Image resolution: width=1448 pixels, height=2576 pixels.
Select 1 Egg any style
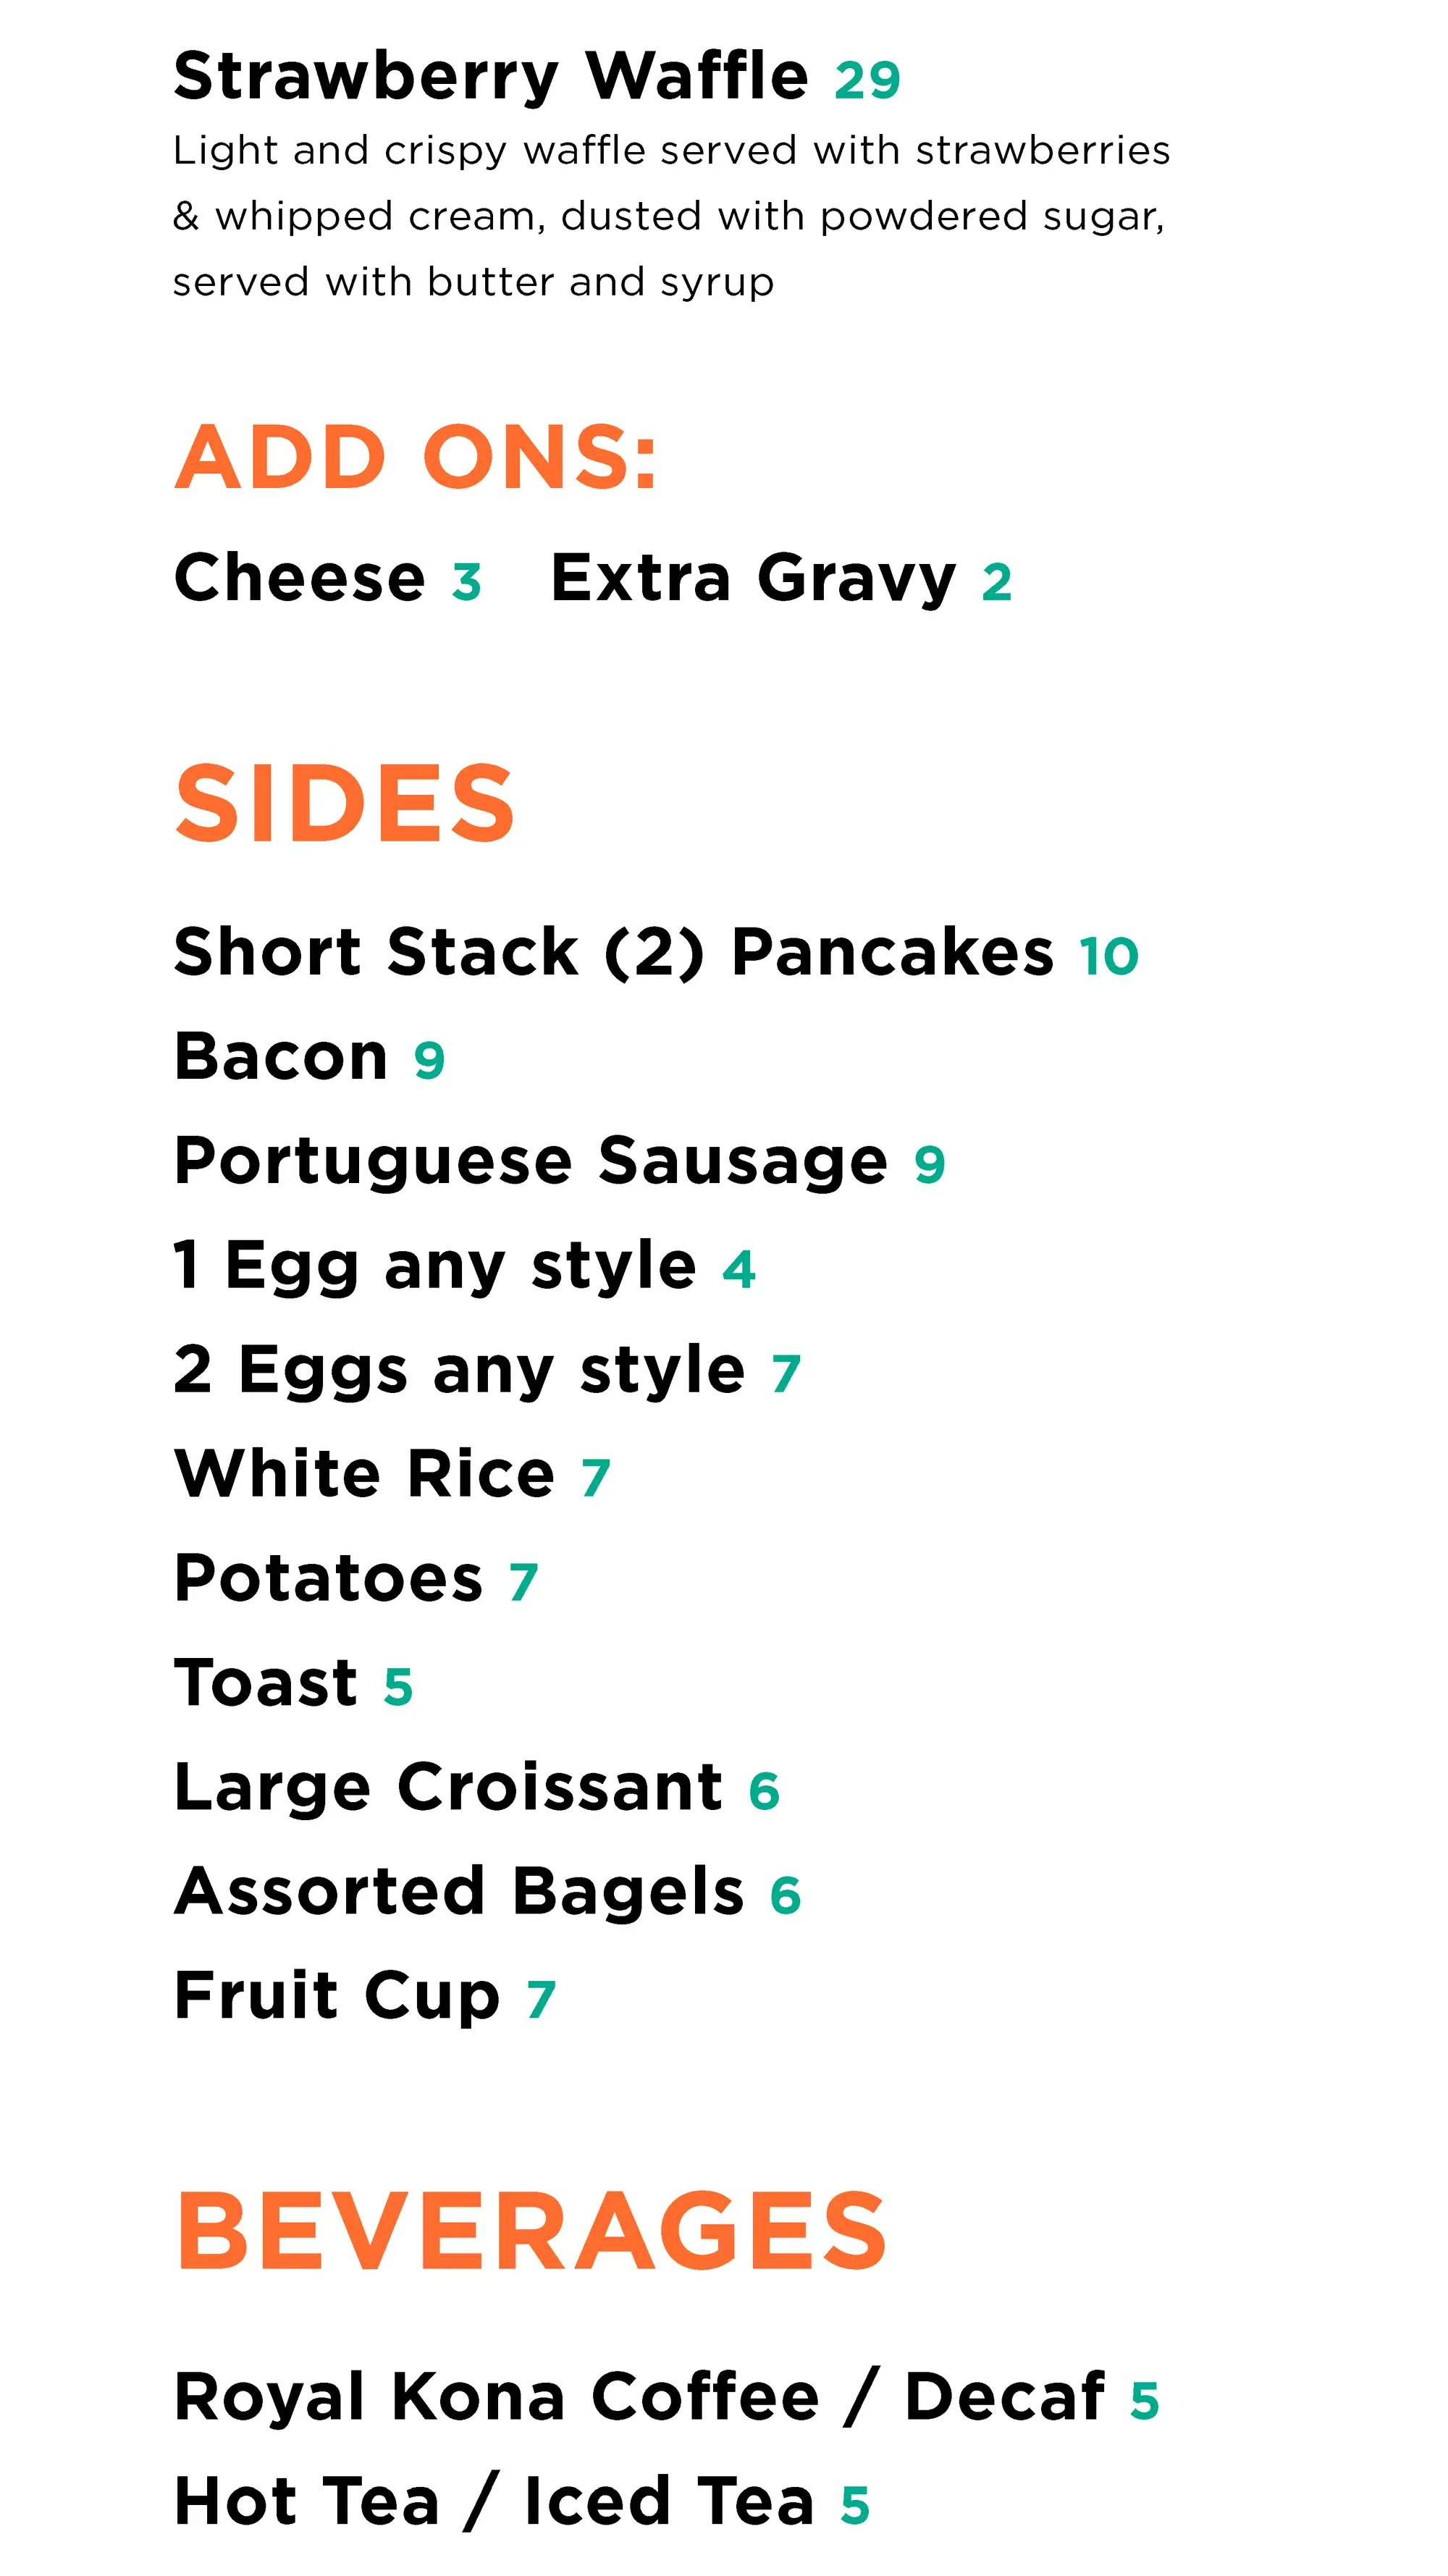(x=435, y=1265)
